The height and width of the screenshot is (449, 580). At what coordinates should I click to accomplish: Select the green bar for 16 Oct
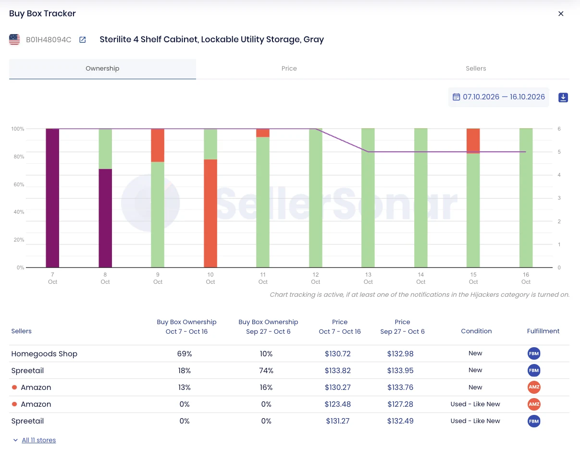click(x=526, y=198)
